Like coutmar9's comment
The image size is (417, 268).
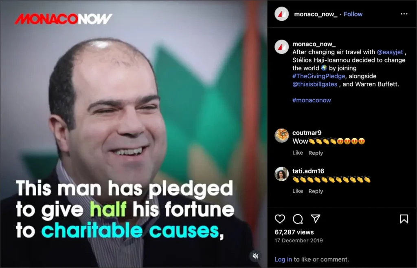(298, 153)
